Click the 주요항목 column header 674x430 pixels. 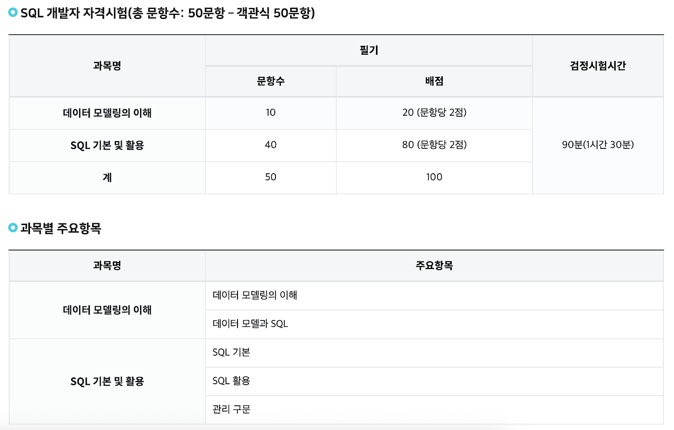pyautogui.click(x=434, y=265)
